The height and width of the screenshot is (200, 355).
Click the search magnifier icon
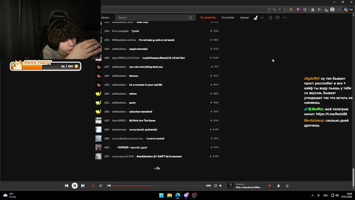click(x=191, y=17)
